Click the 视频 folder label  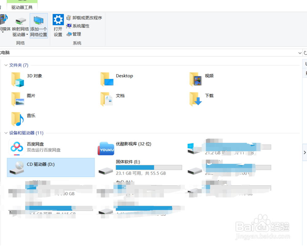click(209, 76)
